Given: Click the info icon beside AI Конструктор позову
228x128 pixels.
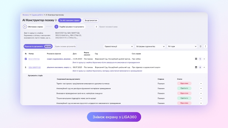Looking at the screenshot, I should [56, 20].
